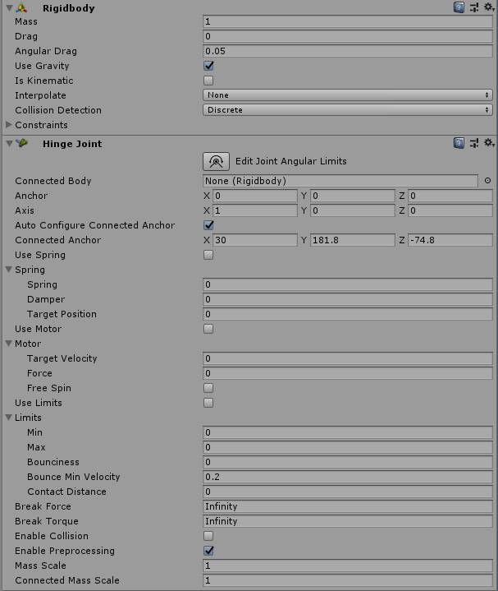Expand the Constraints foldout
This screenshot has width=498, height=591.
tap(9, 124)
